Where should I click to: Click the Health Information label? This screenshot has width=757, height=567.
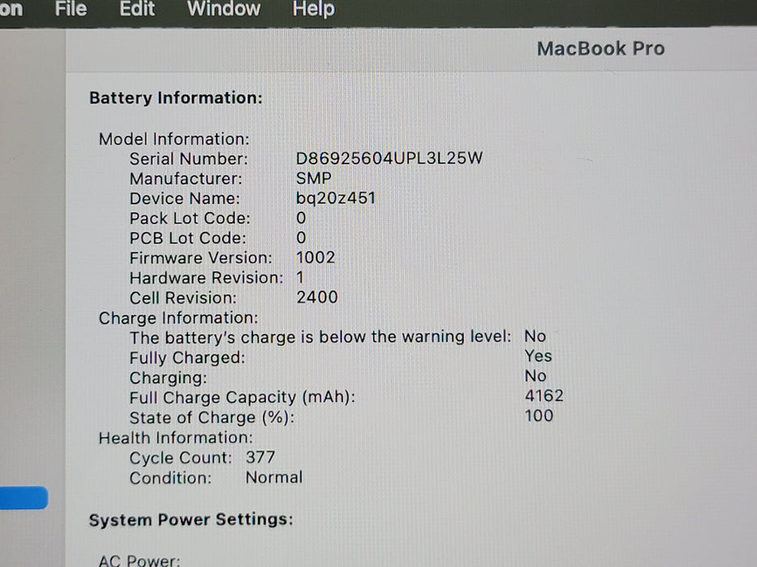click(x=176, y=437)
